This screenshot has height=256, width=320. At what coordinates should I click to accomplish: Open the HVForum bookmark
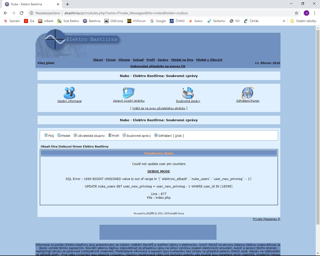[x=136, y=21]
